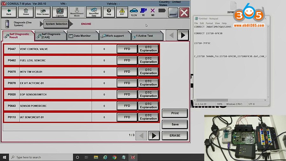Screen dimensions: 286x161
Task: Open FFD for P0520 EOP SENSOR/SWITCH
Action: (x=127, y=94)
